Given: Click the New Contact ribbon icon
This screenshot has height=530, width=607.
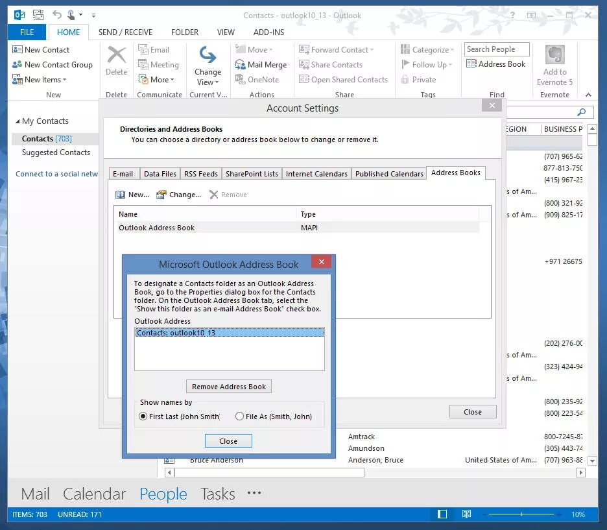Looking at the screenshot, I should click(x=17, y=49).
